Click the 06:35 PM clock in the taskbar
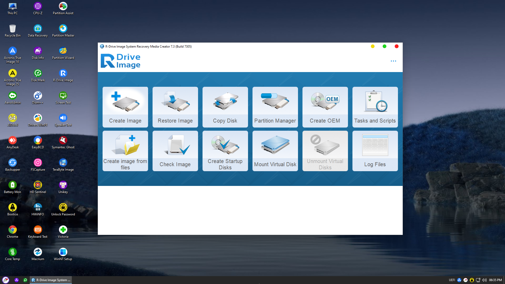Viewport: 505px width, 284px height. [x=495, y=280]
